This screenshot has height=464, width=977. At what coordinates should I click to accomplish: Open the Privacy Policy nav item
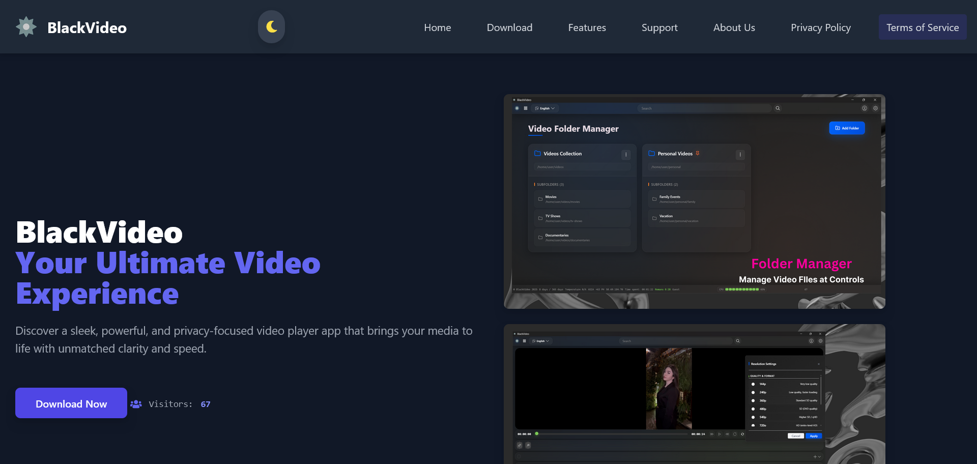[820, 27]
